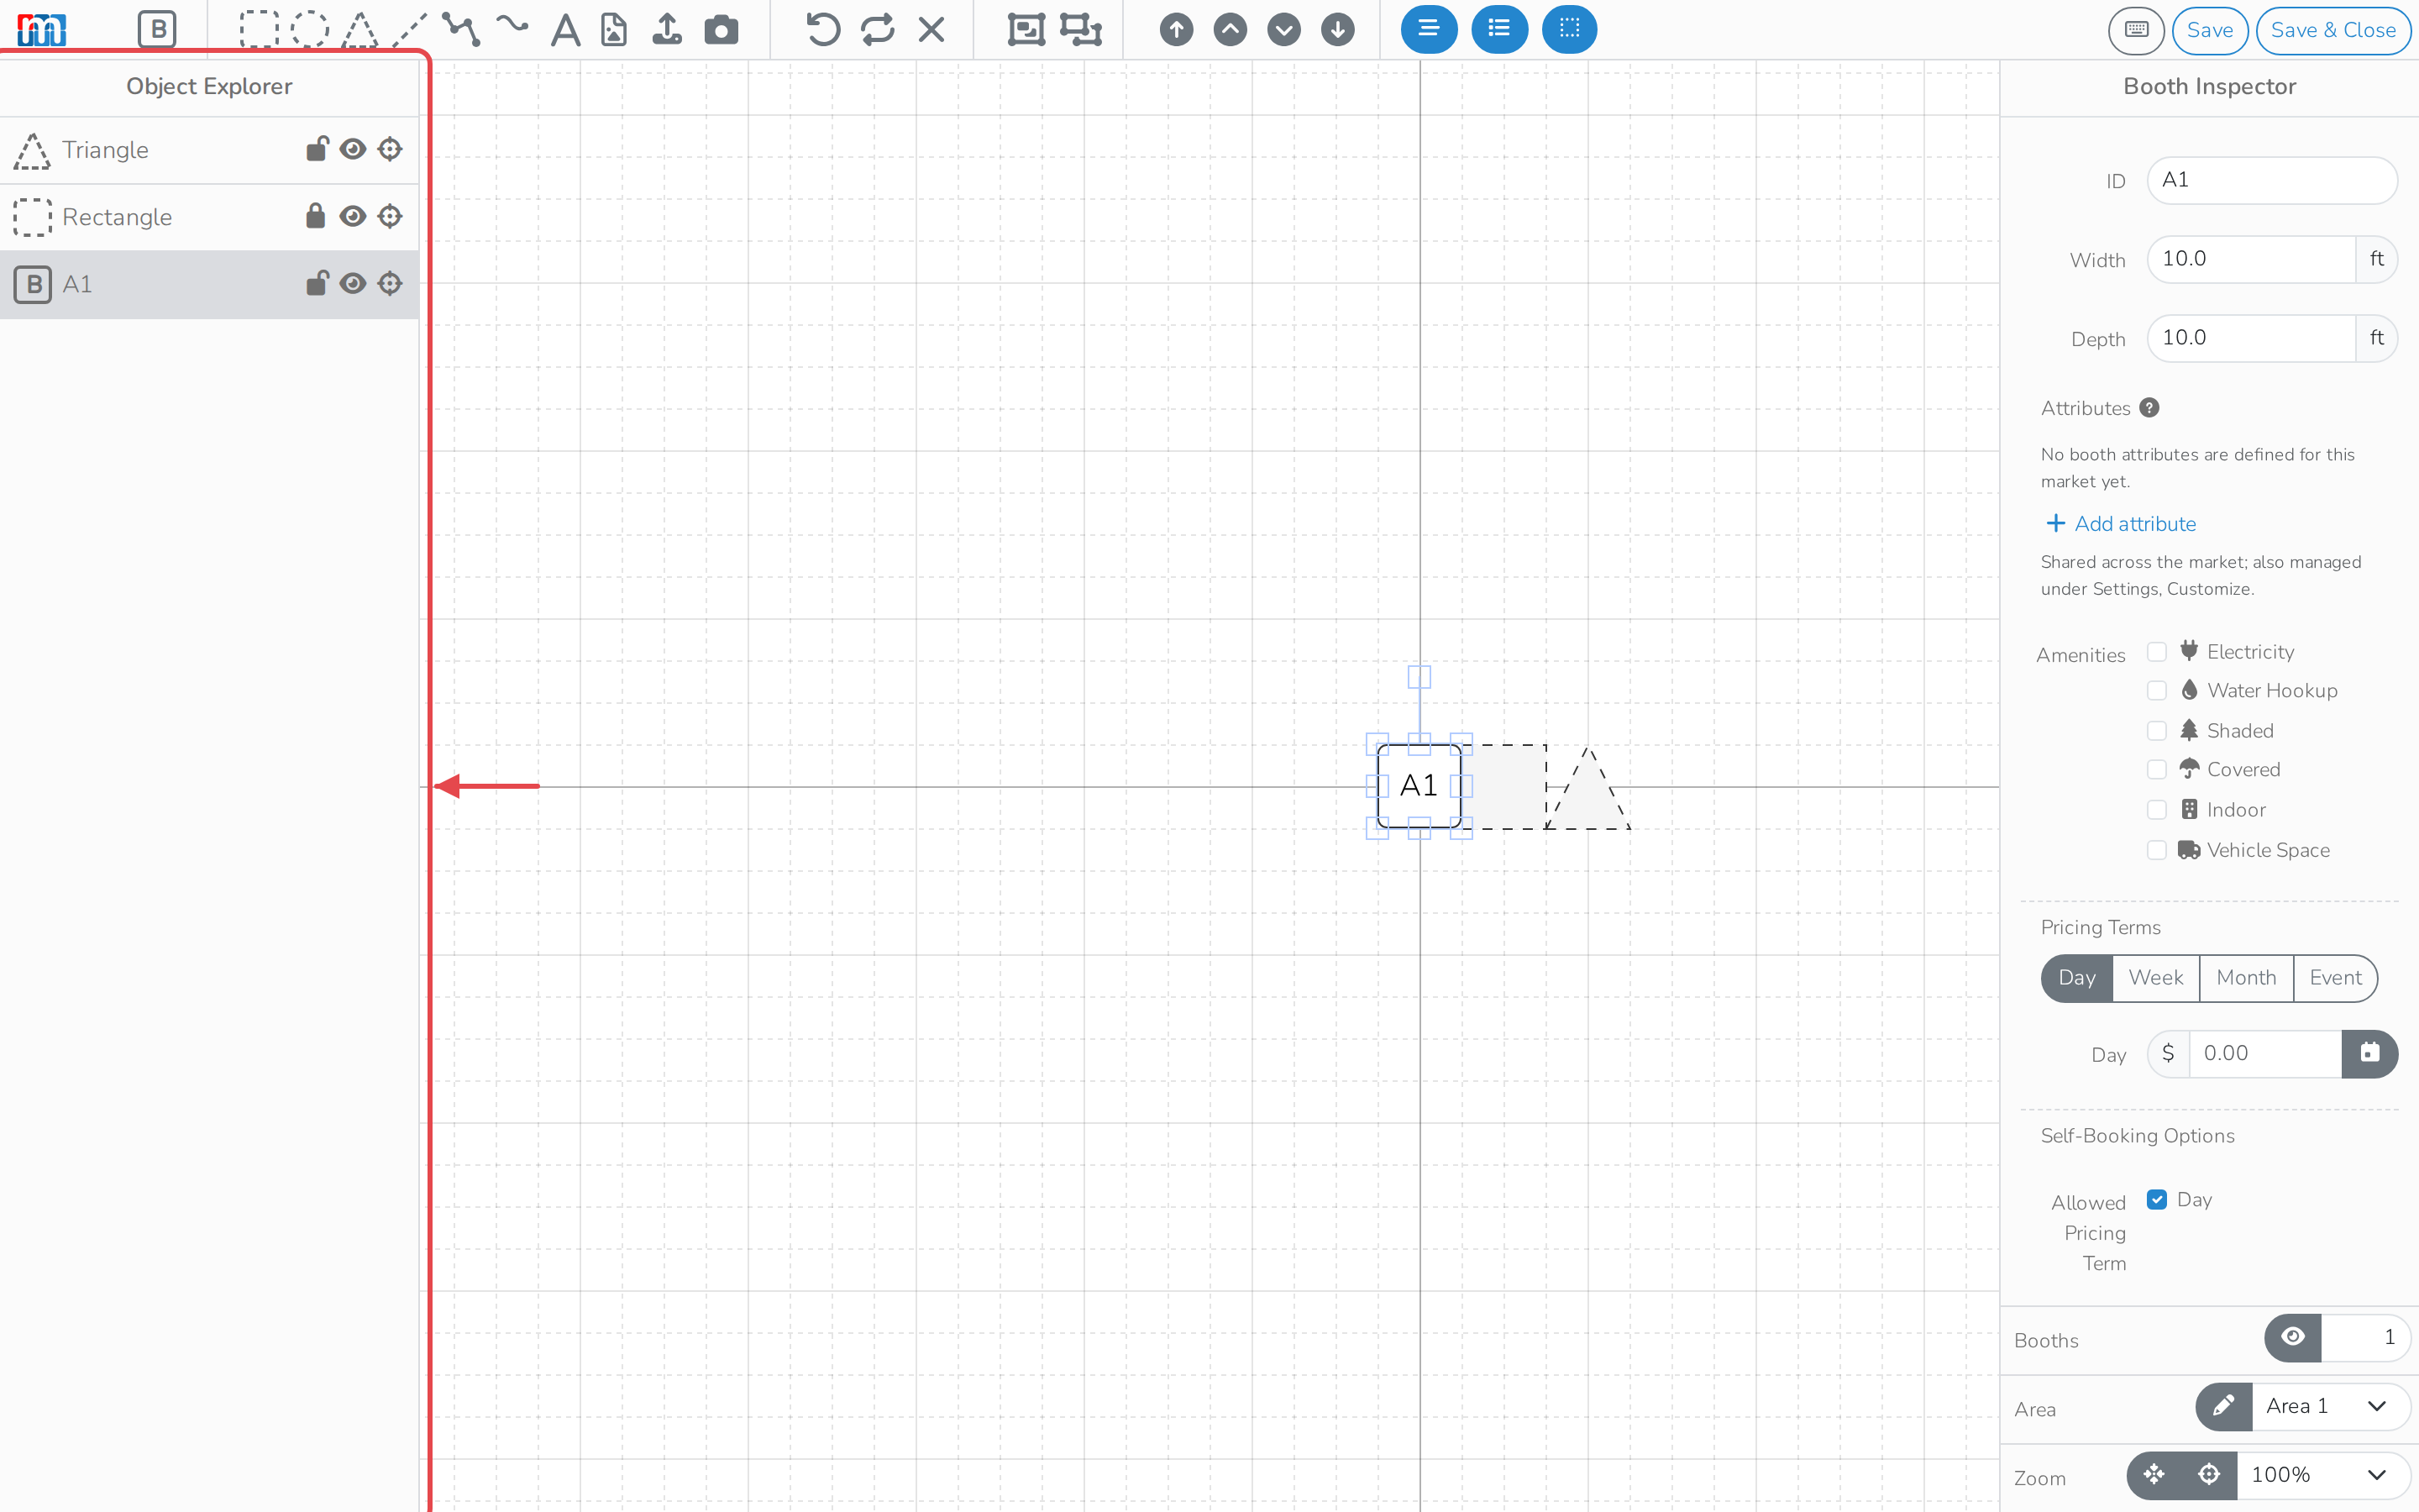Click the camera snapshot icon

(721, 30)
